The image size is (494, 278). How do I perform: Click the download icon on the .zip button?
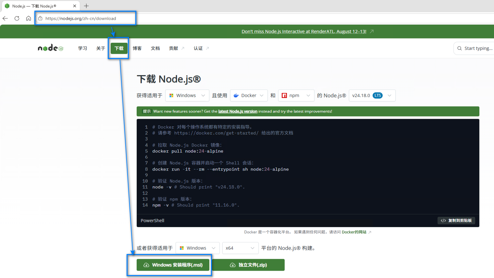click(233, 265)
